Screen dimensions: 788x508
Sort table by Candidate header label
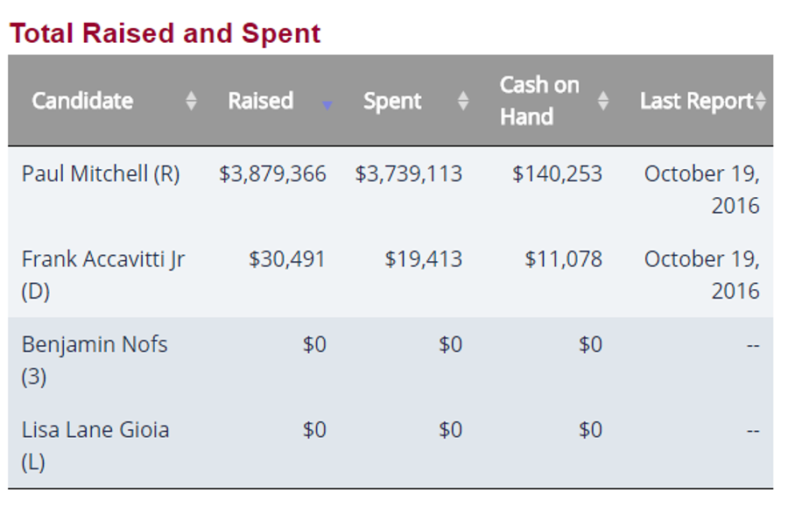coord(82,101)
